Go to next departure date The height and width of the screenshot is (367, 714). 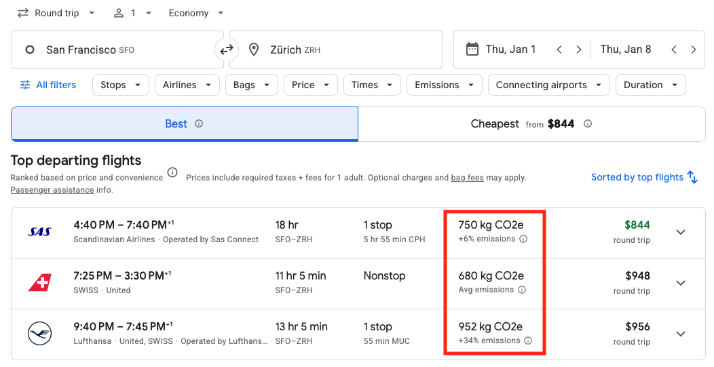point(579,50)
